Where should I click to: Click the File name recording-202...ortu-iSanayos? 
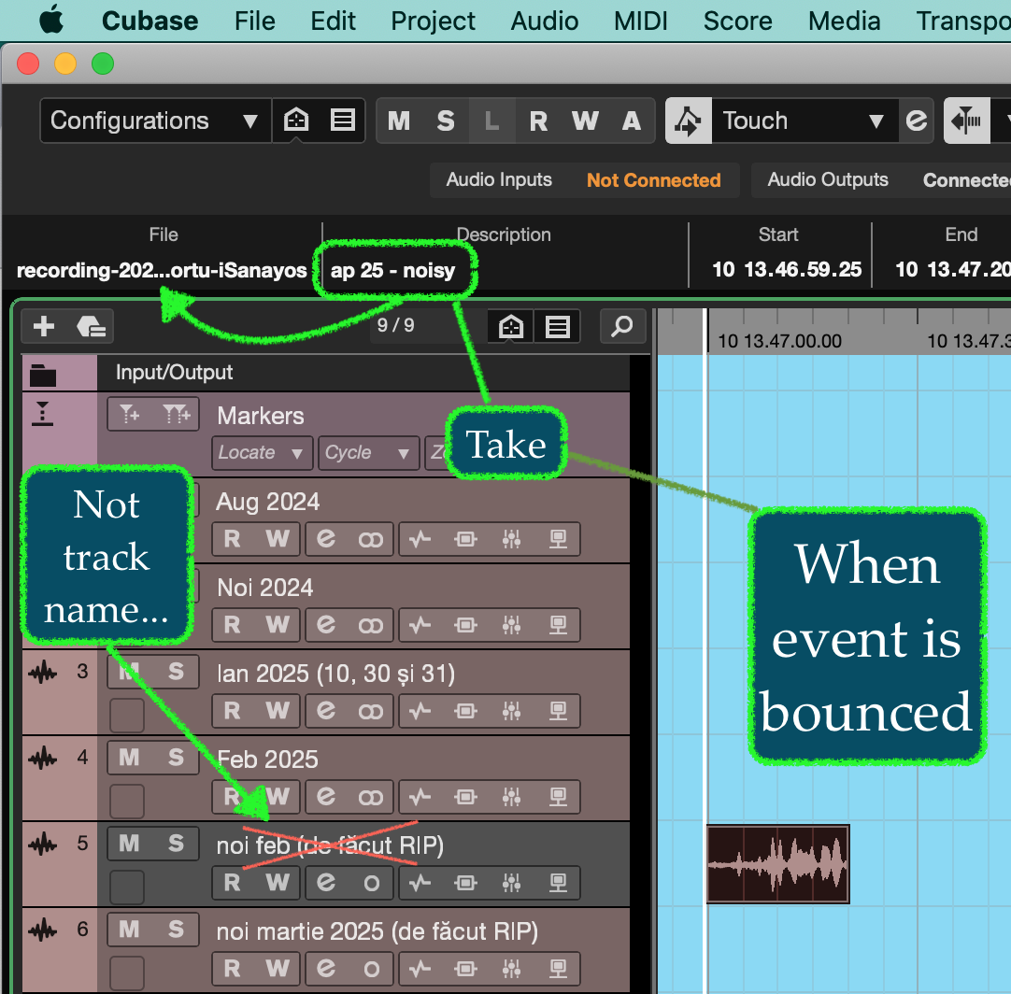click(162, 270)
